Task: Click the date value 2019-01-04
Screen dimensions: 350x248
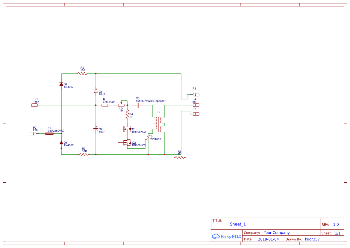Action: (x=268, y=239)
